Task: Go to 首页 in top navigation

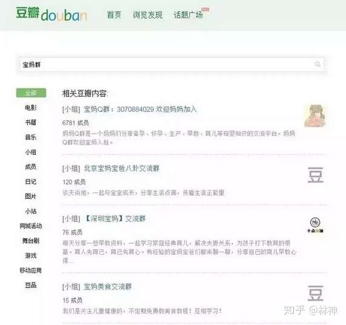Action: (114, 15)
